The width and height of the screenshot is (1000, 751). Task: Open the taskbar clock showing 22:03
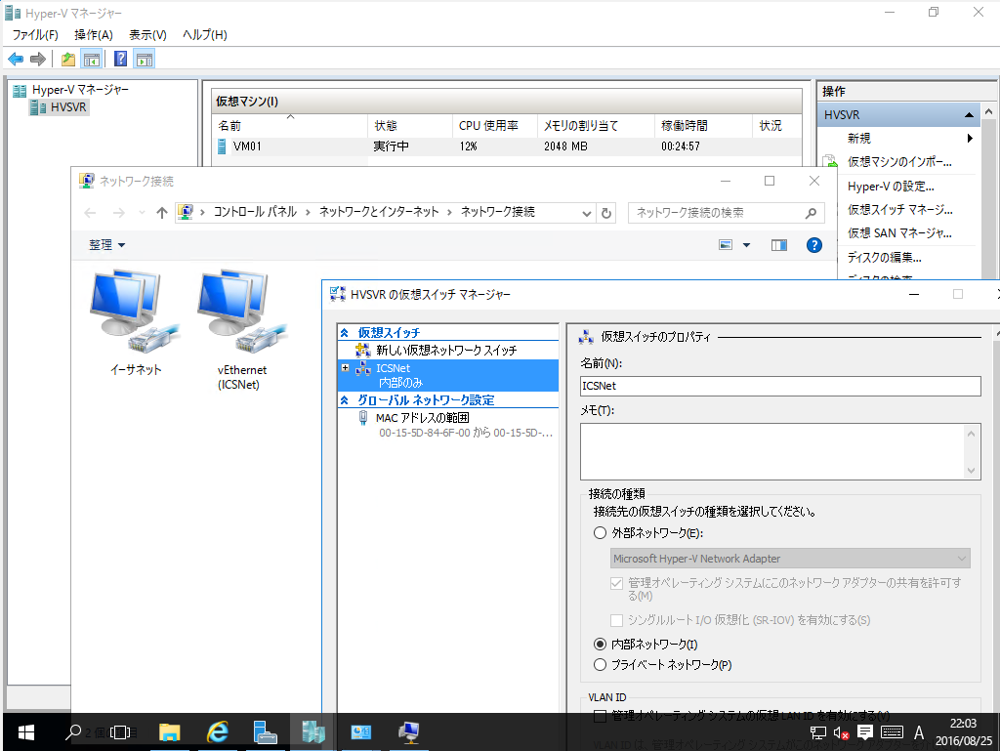pos(964,732)
